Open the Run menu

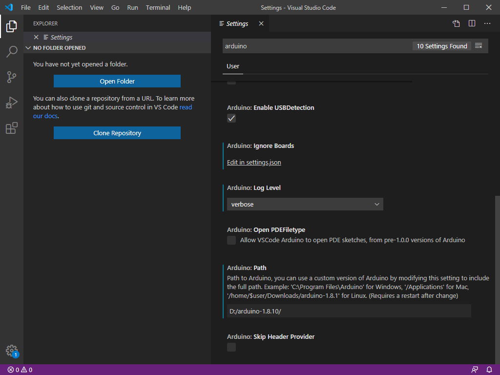click(133, 7)
